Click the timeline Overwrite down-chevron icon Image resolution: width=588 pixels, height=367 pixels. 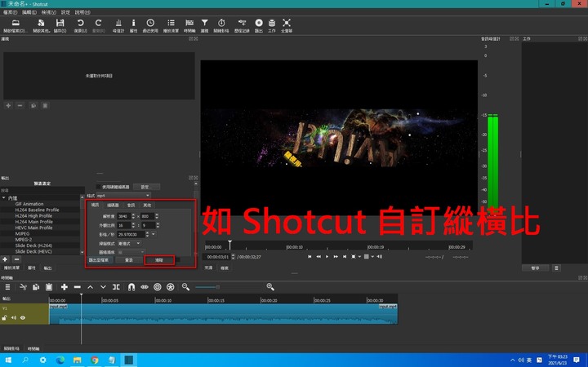pos(103,287)
